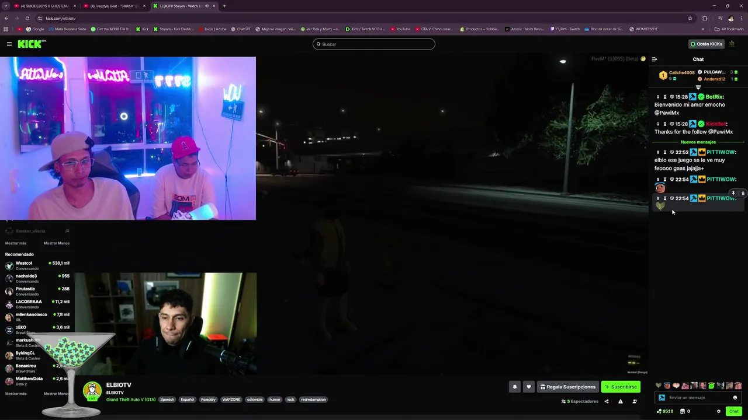Open recommended channel MatthewDota
This screenshot has height=420, width=748.
pyautogui.click(x=37, y=381)
